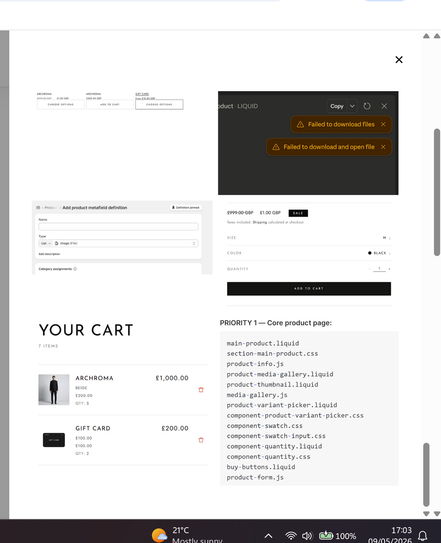Click the battery 100% indicator

click(337, 536)
